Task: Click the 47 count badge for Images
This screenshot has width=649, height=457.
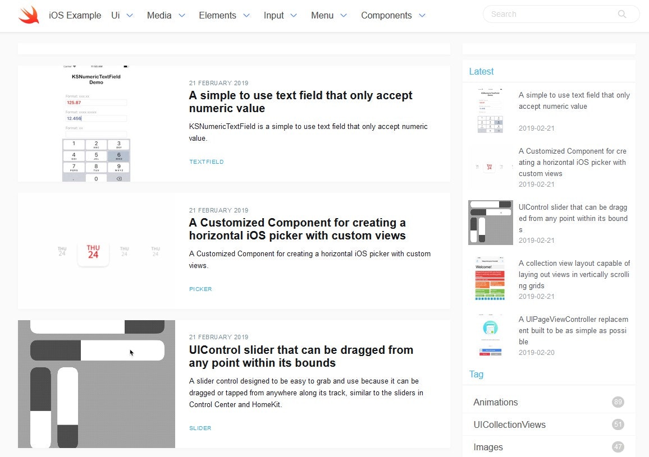Action: tap(618, 447)
